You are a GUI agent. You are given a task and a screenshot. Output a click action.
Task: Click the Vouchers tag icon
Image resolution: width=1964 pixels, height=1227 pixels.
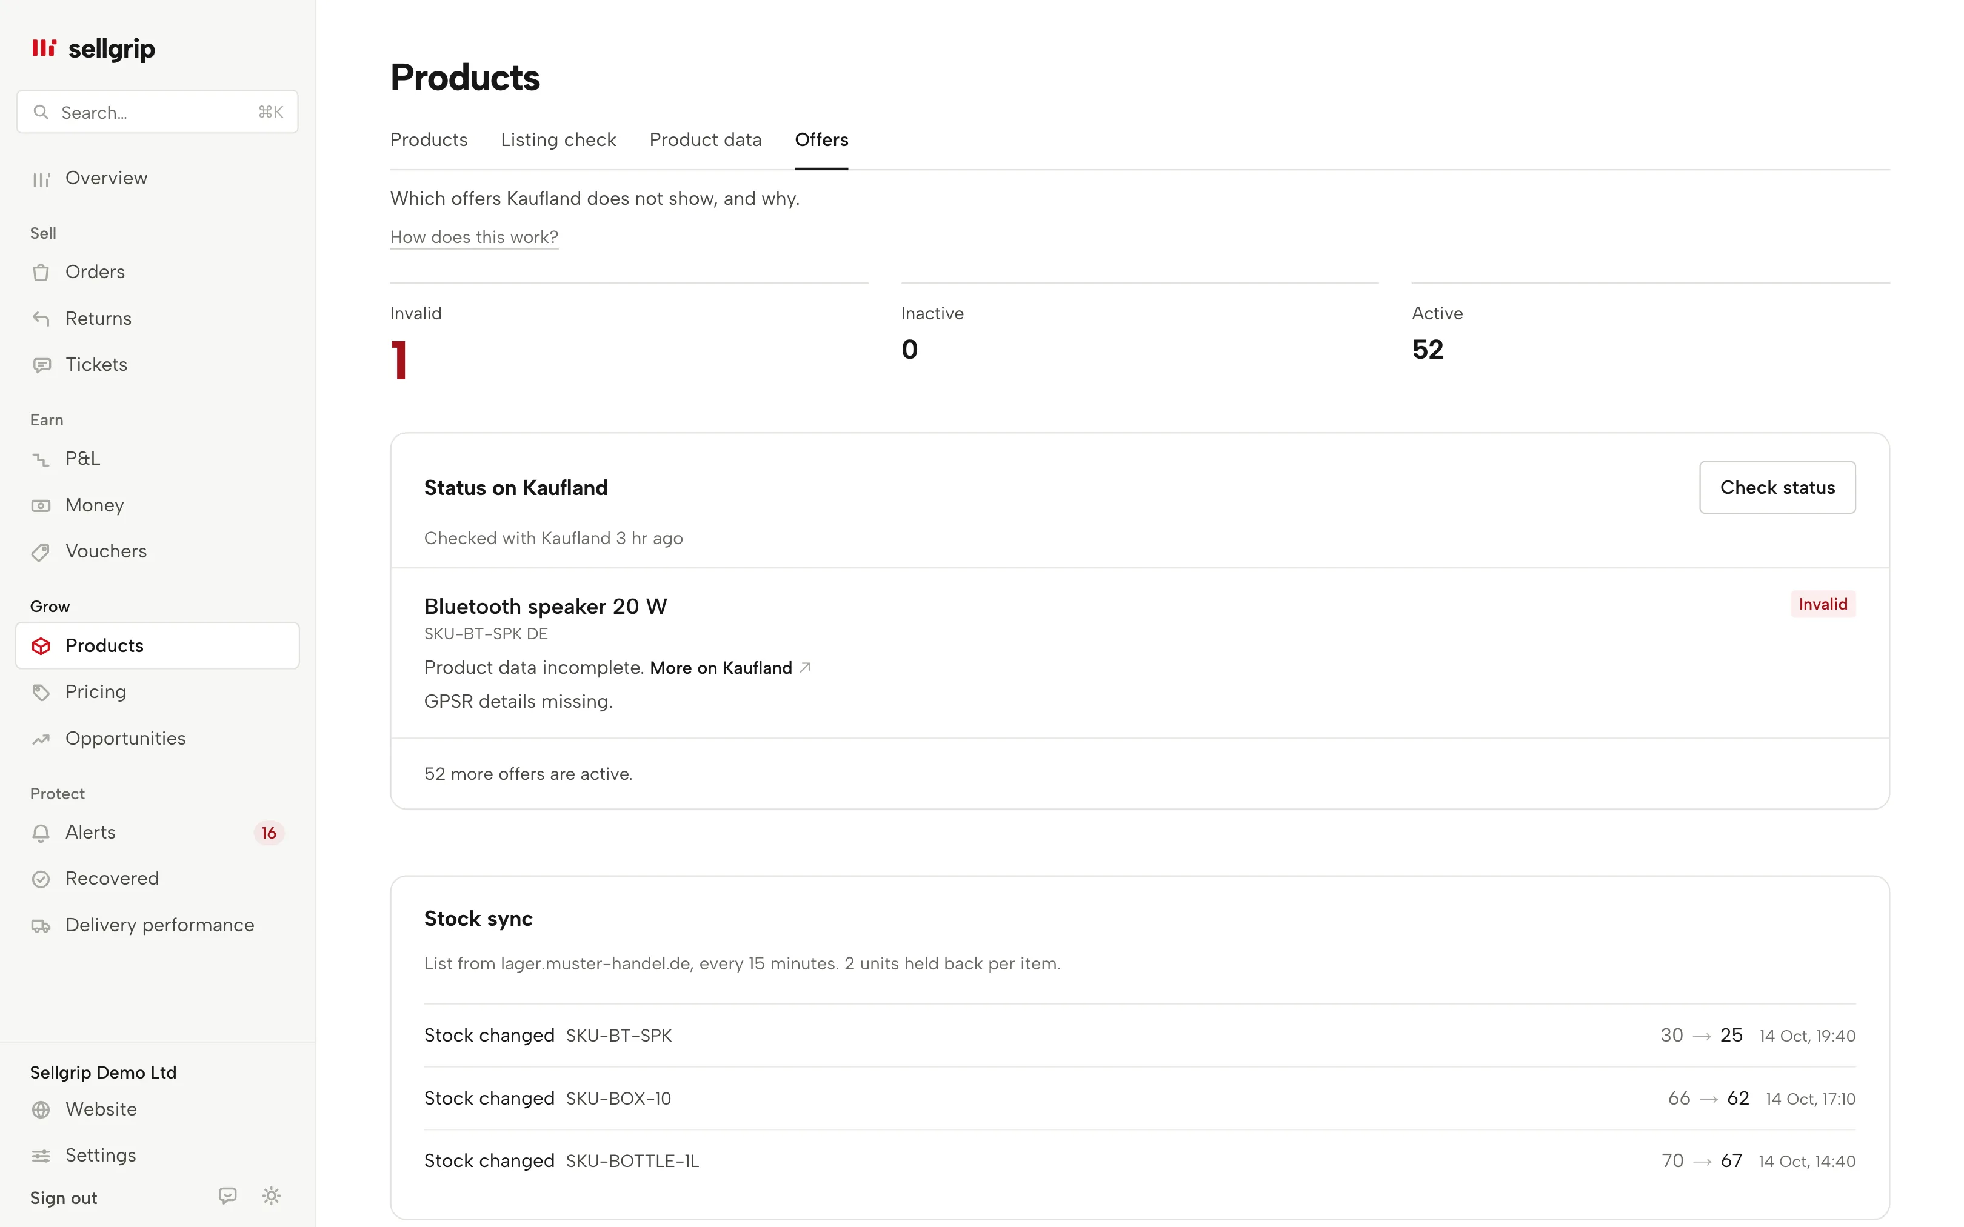(41, 553)
